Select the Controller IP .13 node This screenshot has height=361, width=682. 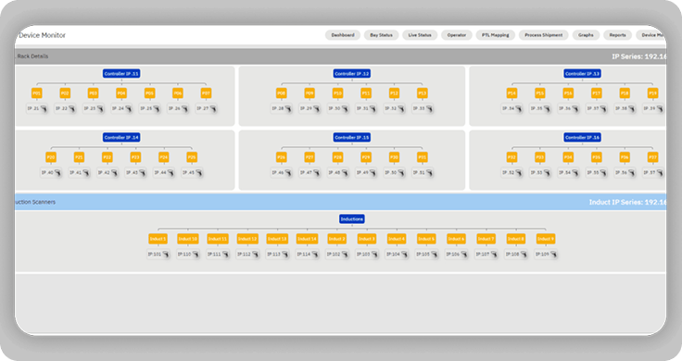pos(583,74)
